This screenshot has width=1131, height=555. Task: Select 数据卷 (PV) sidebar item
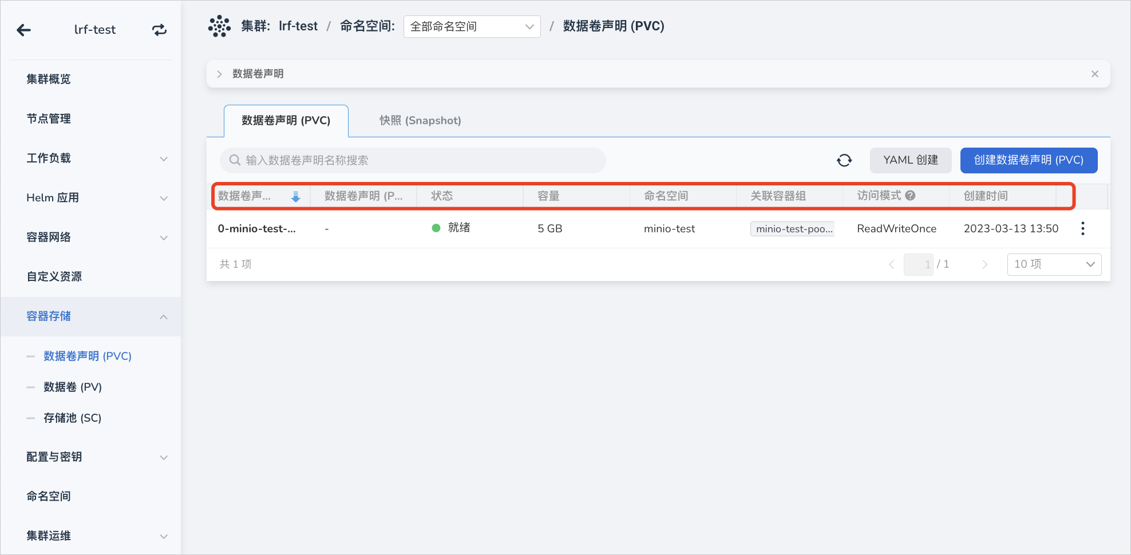pos(73,387)
